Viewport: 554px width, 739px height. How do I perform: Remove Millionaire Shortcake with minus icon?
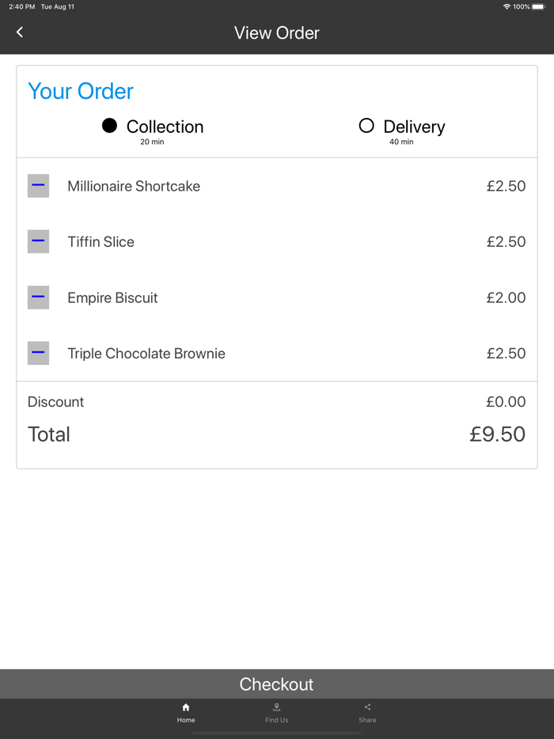coord(38,186)
